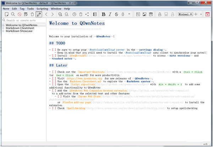Toggle note edit mode pencil
Image resolution: width=213 pixels, height=147 pixels.
click(39, 14)
